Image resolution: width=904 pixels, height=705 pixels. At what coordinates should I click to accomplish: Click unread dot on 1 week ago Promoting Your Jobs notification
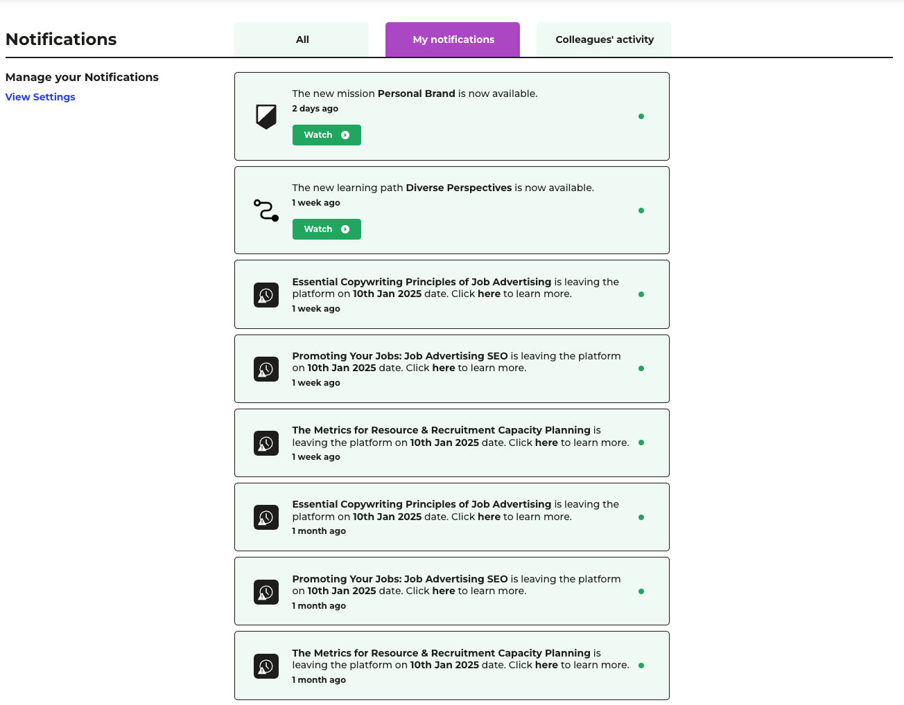641,368
